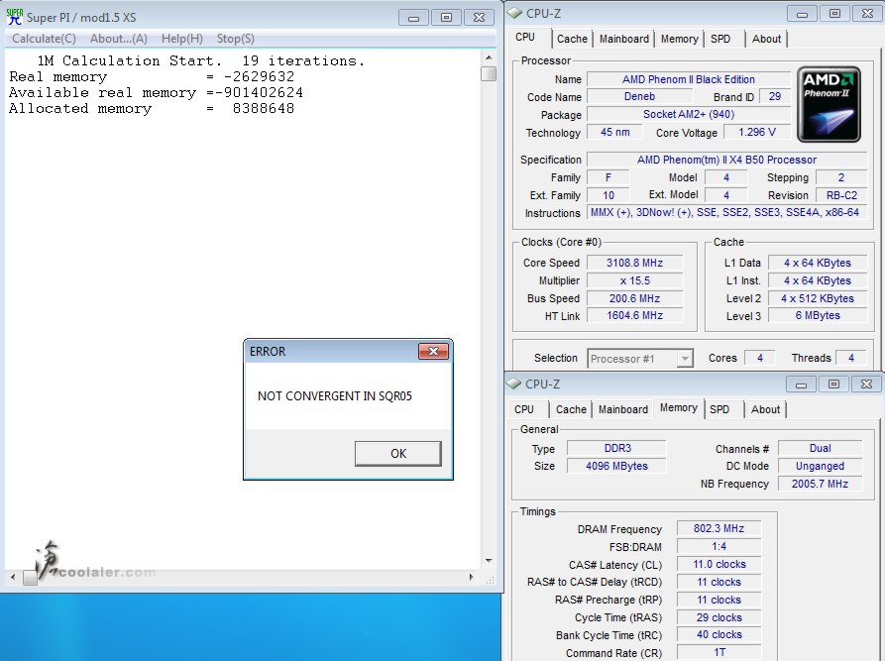Click the Channels # value 'Dual'

pyautogui.click(x=821, y=448)
